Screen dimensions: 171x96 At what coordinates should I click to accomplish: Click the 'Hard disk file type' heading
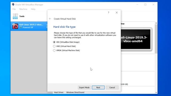(x=64, y=27)
